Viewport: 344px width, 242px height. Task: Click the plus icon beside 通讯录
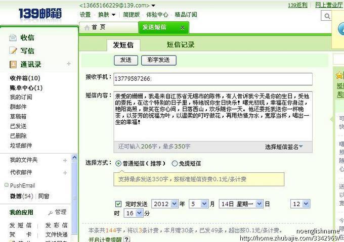click(69, 64)
